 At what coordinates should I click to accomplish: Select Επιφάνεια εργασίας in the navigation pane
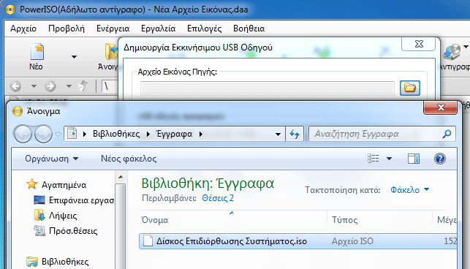81,200
